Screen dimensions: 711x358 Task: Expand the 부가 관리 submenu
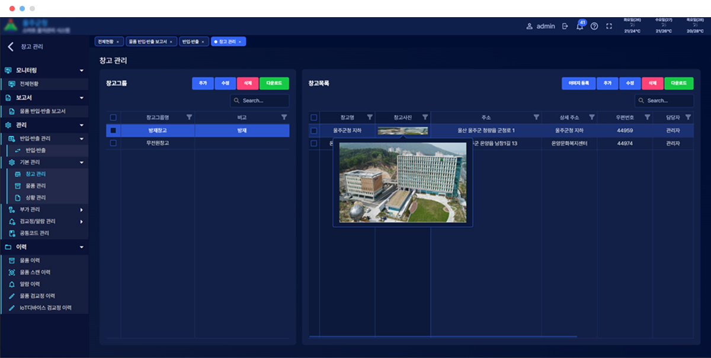81,210
